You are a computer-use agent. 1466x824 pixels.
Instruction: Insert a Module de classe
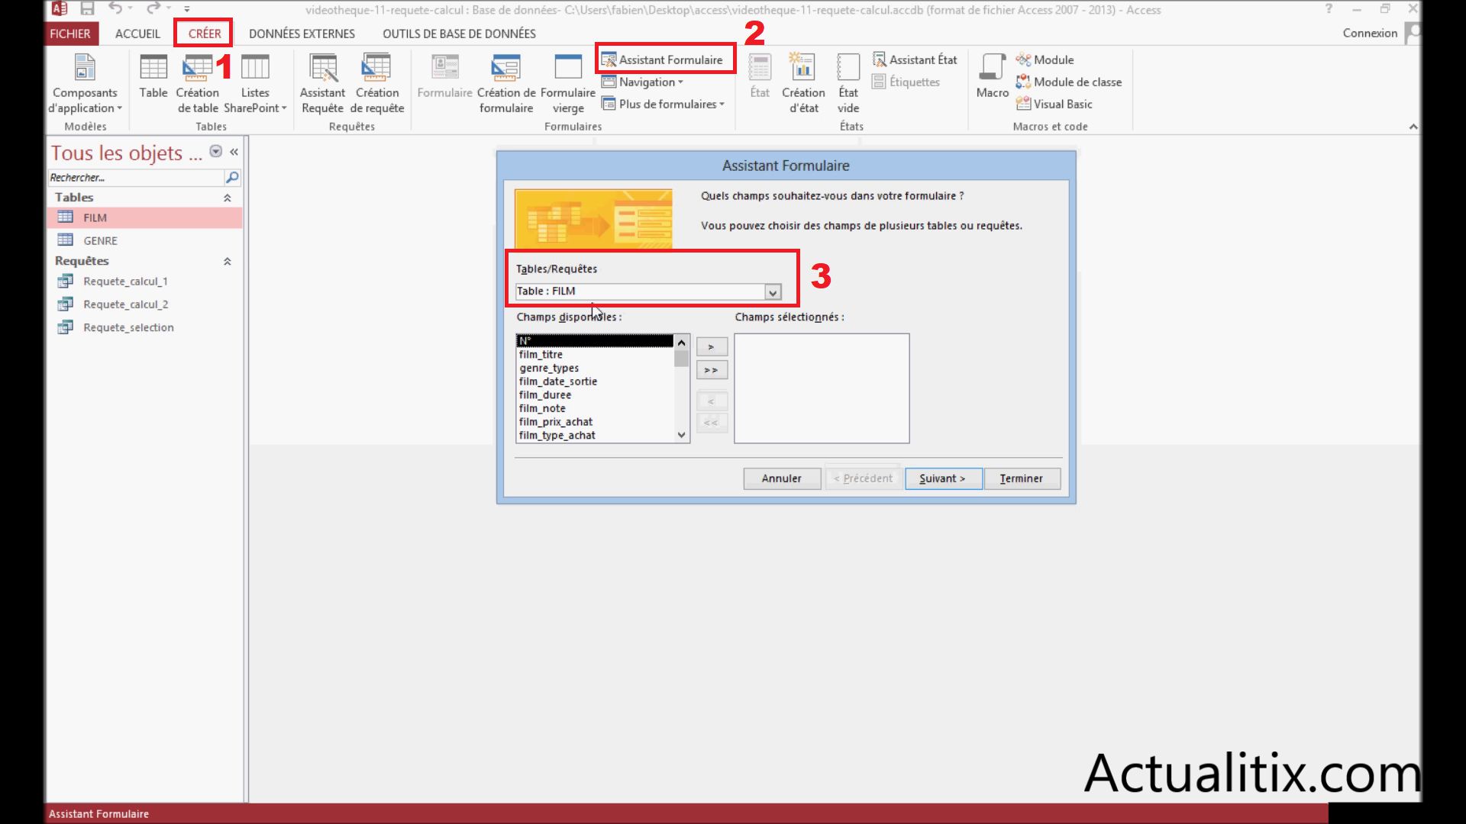(1069, 82)
